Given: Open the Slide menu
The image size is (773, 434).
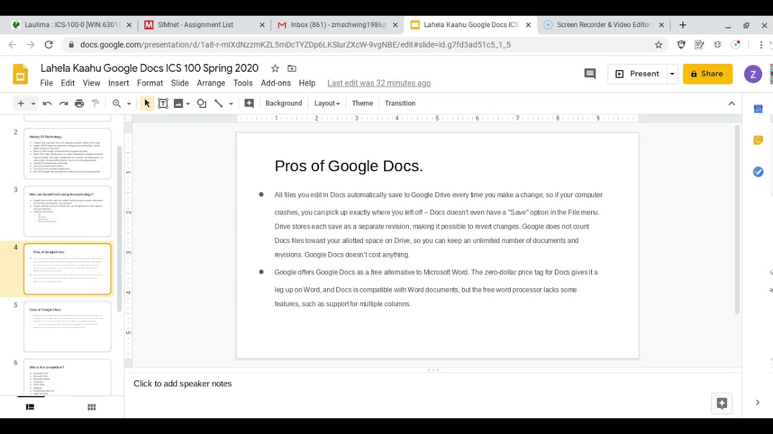Looking at the screenshot, I should (180, 83).
